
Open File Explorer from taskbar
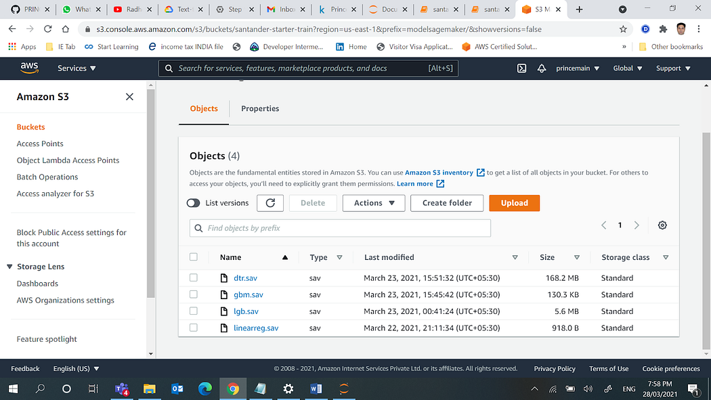149,388
